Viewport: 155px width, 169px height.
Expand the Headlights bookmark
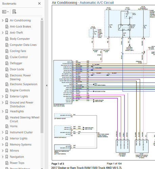coord(3,111)
